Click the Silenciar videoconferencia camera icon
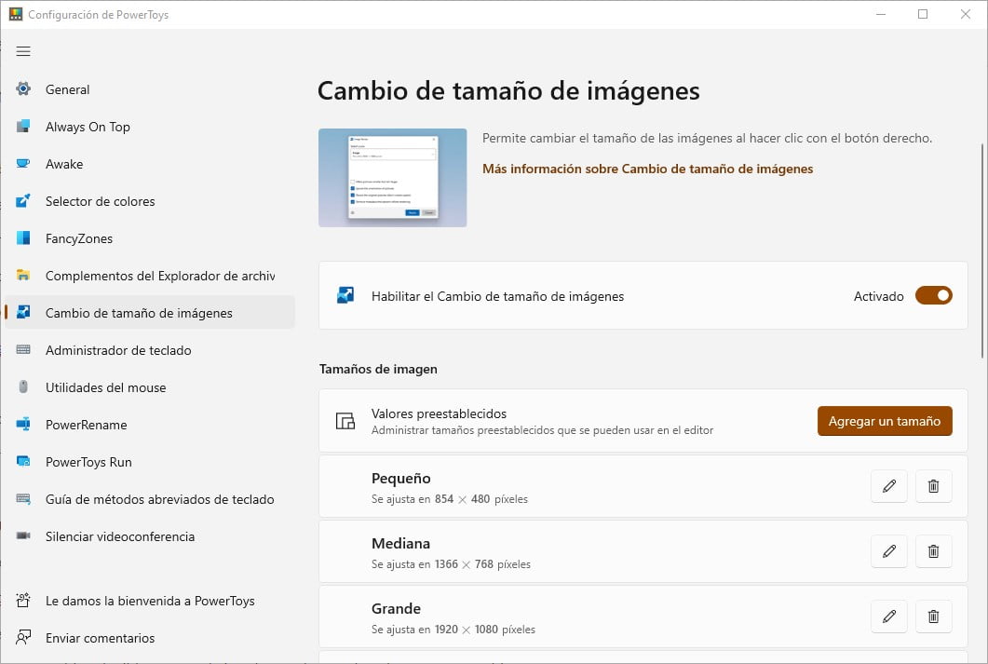Image resolution: width=988 pixels, height=664 pixels. [x=23, y=536]
